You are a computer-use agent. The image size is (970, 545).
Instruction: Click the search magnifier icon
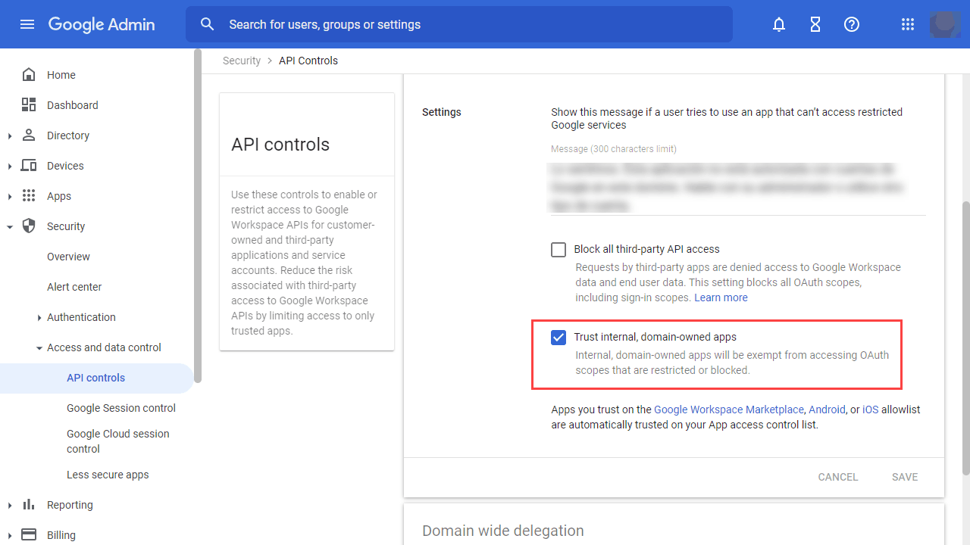[207, 23]
